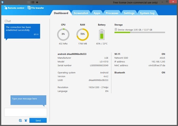Go to the Processes tab
This screenshot has height=126, width=178.
click(112, 13)
